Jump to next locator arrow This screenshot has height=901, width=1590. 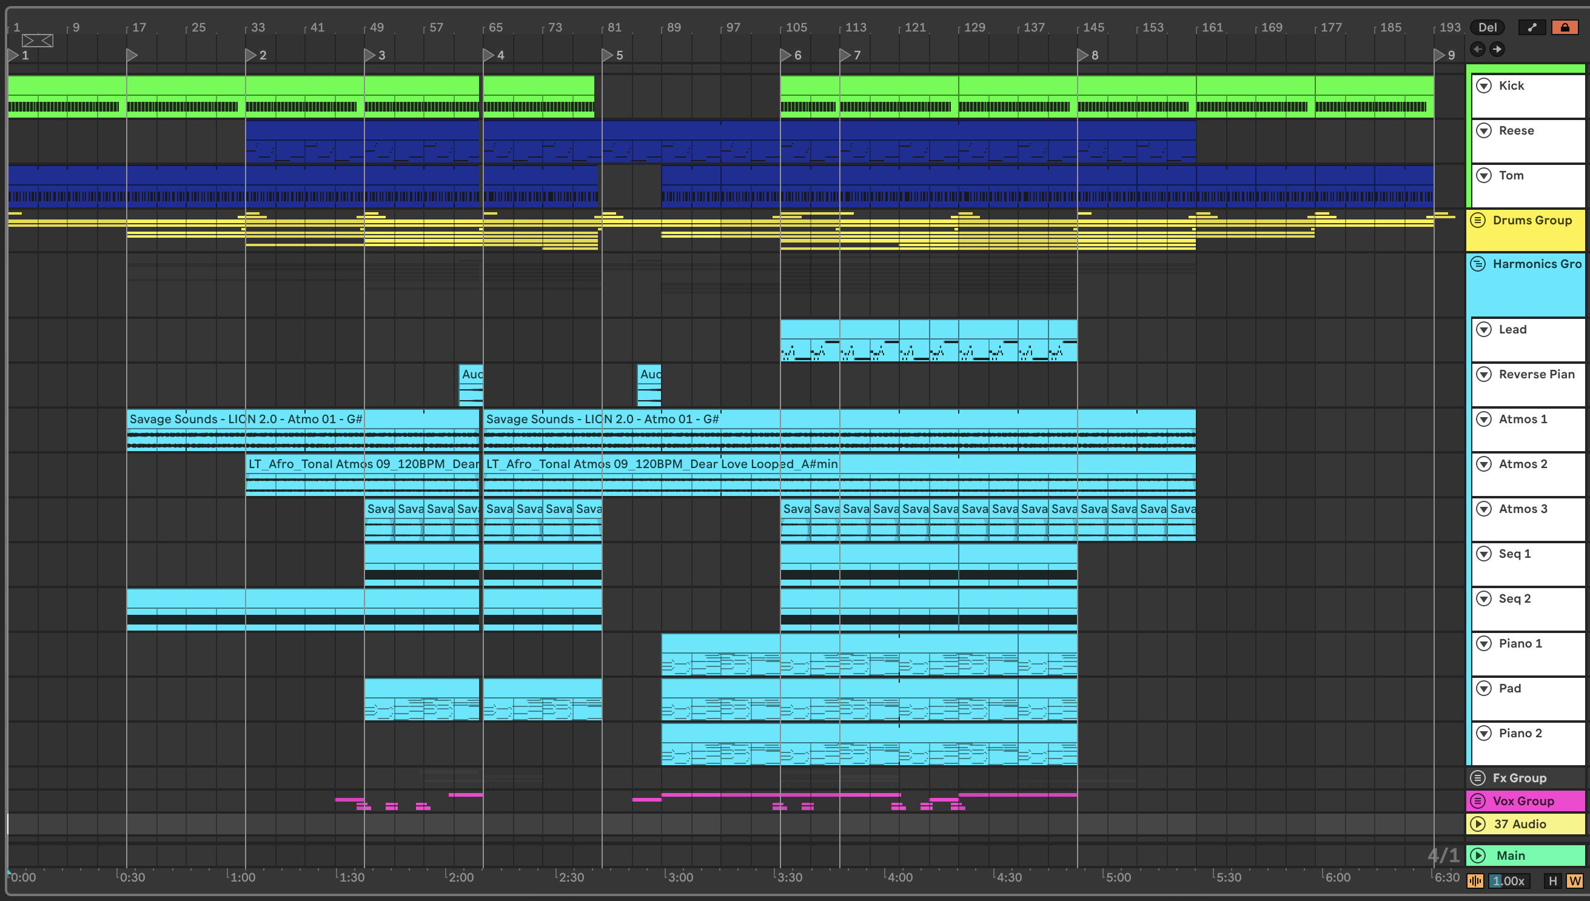tap(1497, 49)
